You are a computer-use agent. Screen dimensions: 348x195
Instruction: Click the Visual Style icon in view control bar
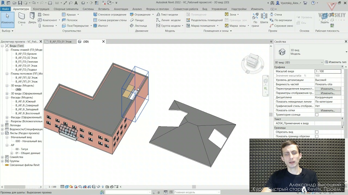tap(67, 187)
